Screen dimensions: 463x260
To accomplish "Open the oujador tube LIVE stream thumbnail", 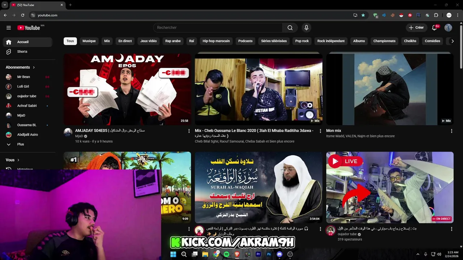I will point(390,187).
